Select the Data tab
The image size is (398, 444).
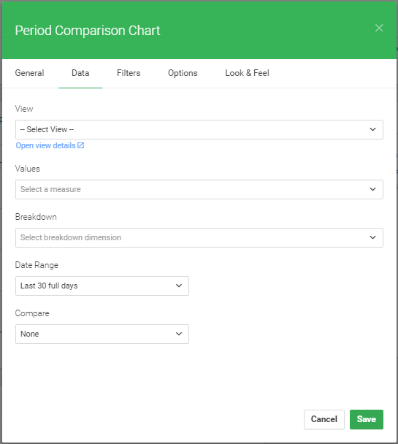(x=80, y=73)
